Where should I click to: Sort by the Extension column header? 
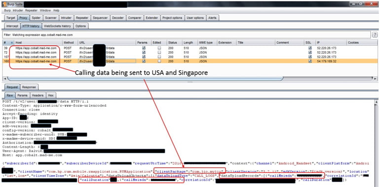coord(227,42)
